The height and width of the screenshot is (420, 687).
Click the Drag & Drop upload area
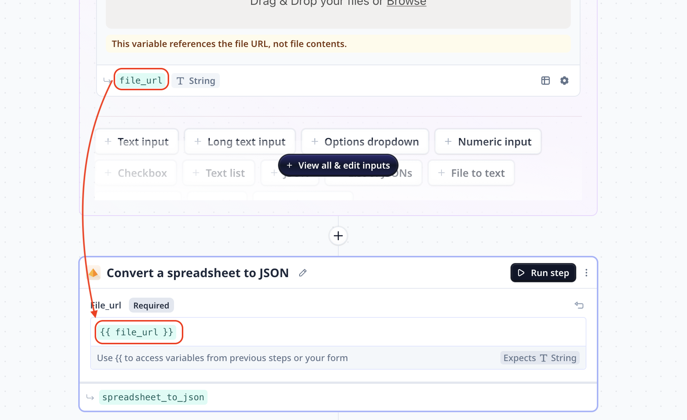(338, 14)
